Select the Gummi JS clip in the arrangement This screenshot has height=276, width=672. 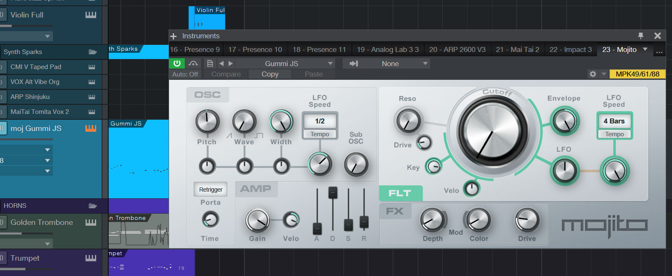pos(139,159)
